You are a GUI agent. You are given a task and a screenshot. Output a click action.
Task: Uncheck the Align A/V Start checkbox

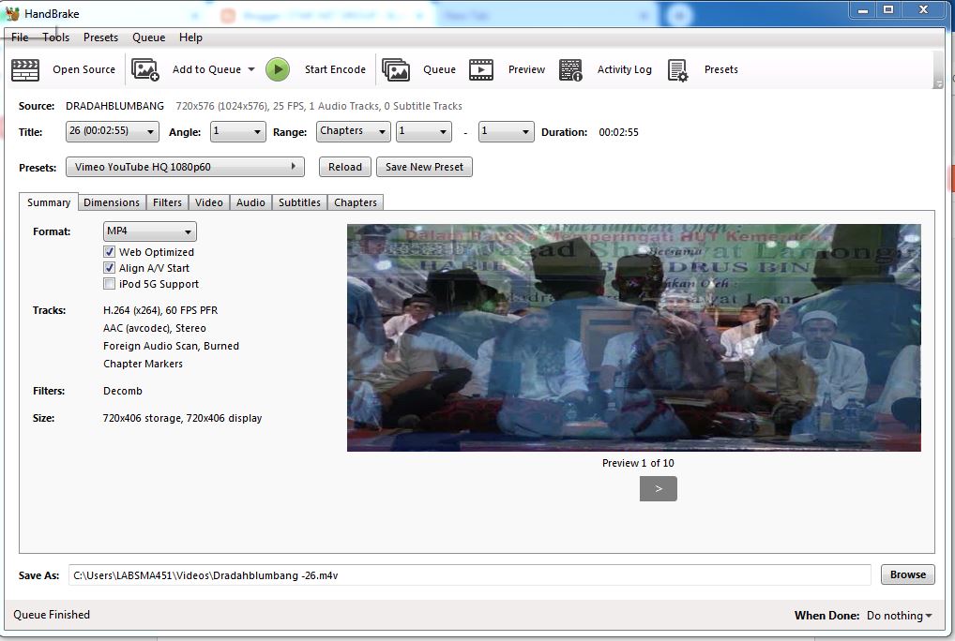109,268
